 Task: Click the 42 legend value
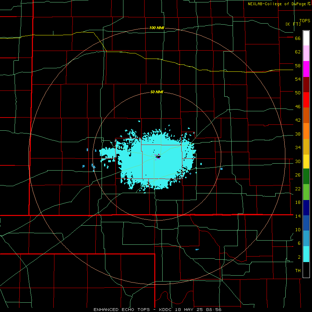[298, 120]
